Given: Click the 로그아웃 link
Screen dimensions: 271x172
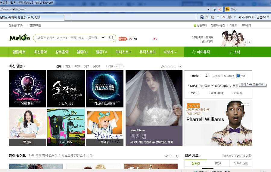Looking at the screenshot, I should [x=229, y=76].
